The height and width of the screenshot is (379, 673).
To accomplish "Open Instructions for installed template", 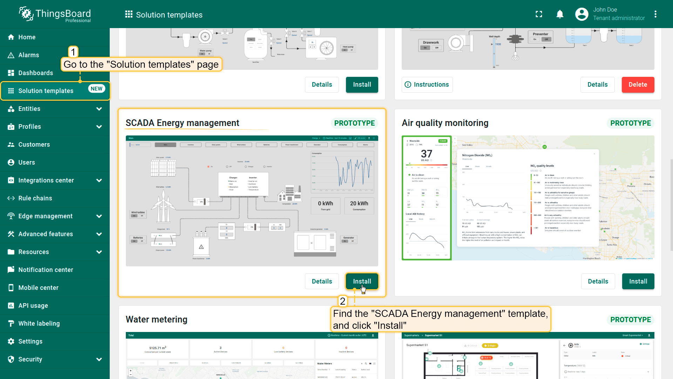I will coord(427,85).
